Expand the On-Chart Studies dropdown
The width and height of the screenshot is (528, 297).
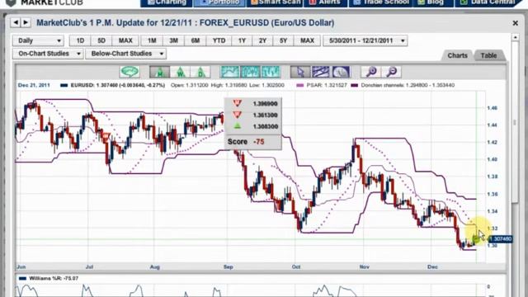[x=48, y=54]
